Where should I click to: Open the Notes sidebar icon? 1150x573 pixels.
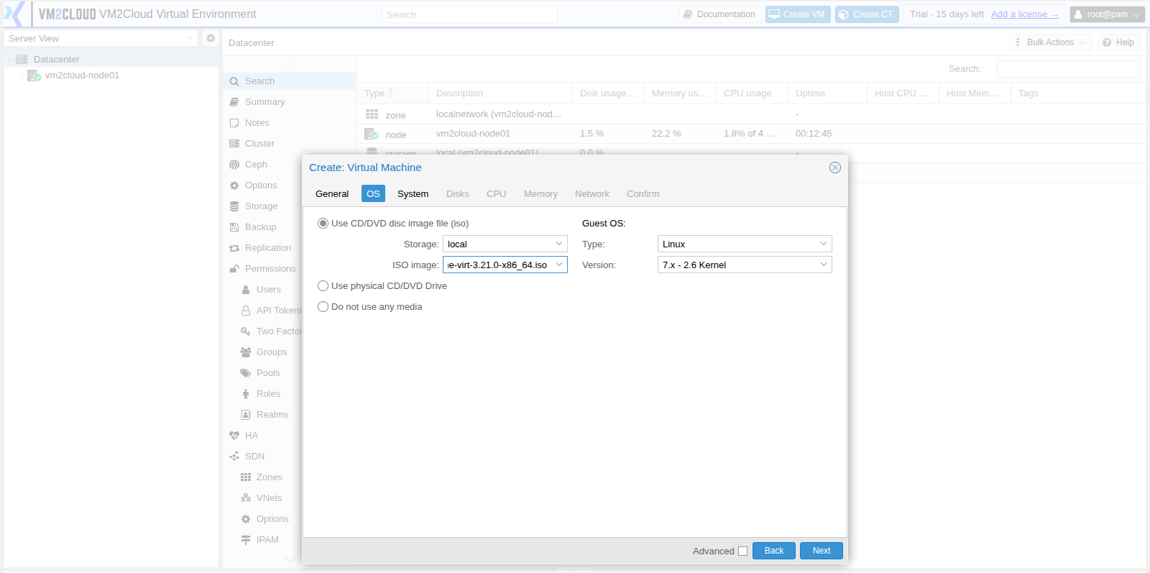coord(234,123)
